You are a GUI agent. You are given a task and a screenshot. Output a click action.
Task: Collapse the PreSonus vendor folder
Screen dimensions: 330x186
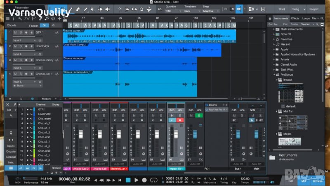pyautogui.click(x=274, y=74)
